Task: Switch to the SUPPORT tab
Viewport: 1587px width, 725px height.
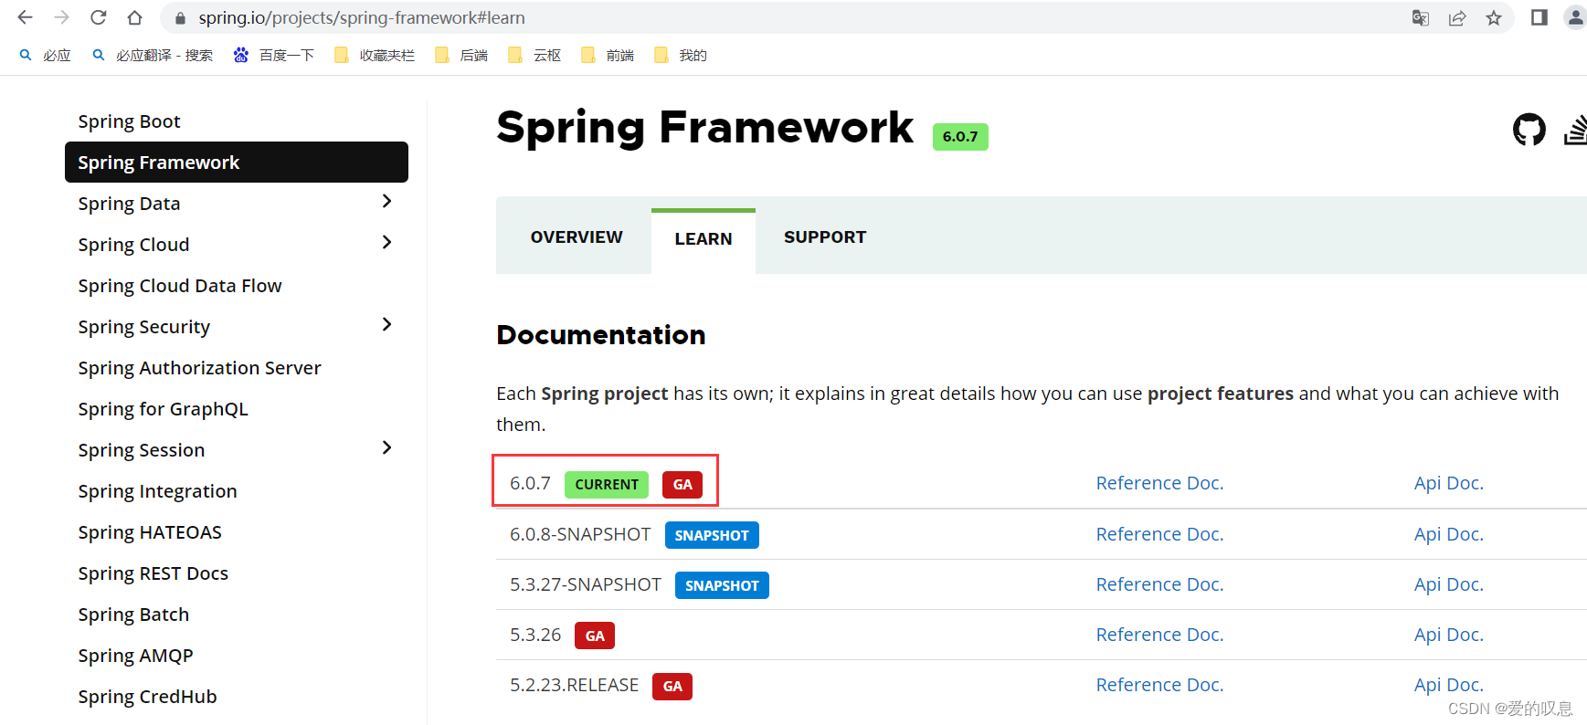Action: [x=825, y=237]
